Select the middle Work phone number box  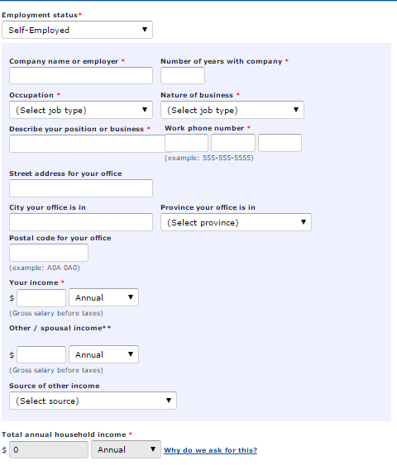(233, 143)
